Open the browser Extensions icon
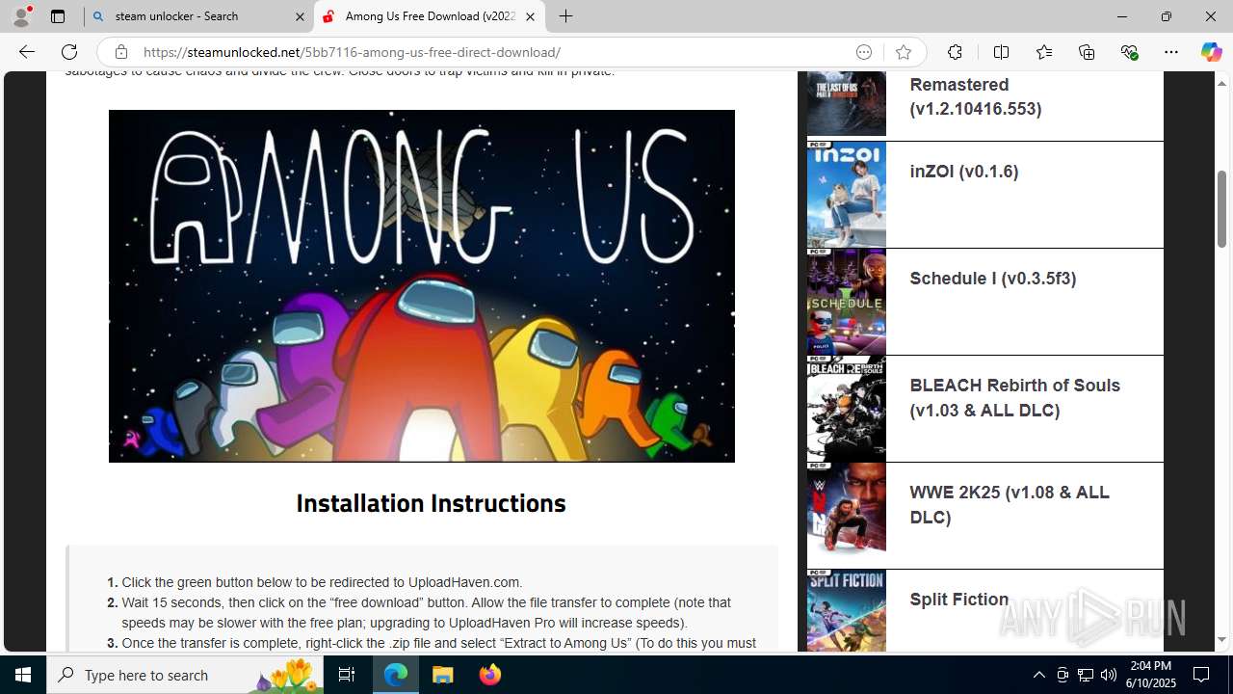 955,52
